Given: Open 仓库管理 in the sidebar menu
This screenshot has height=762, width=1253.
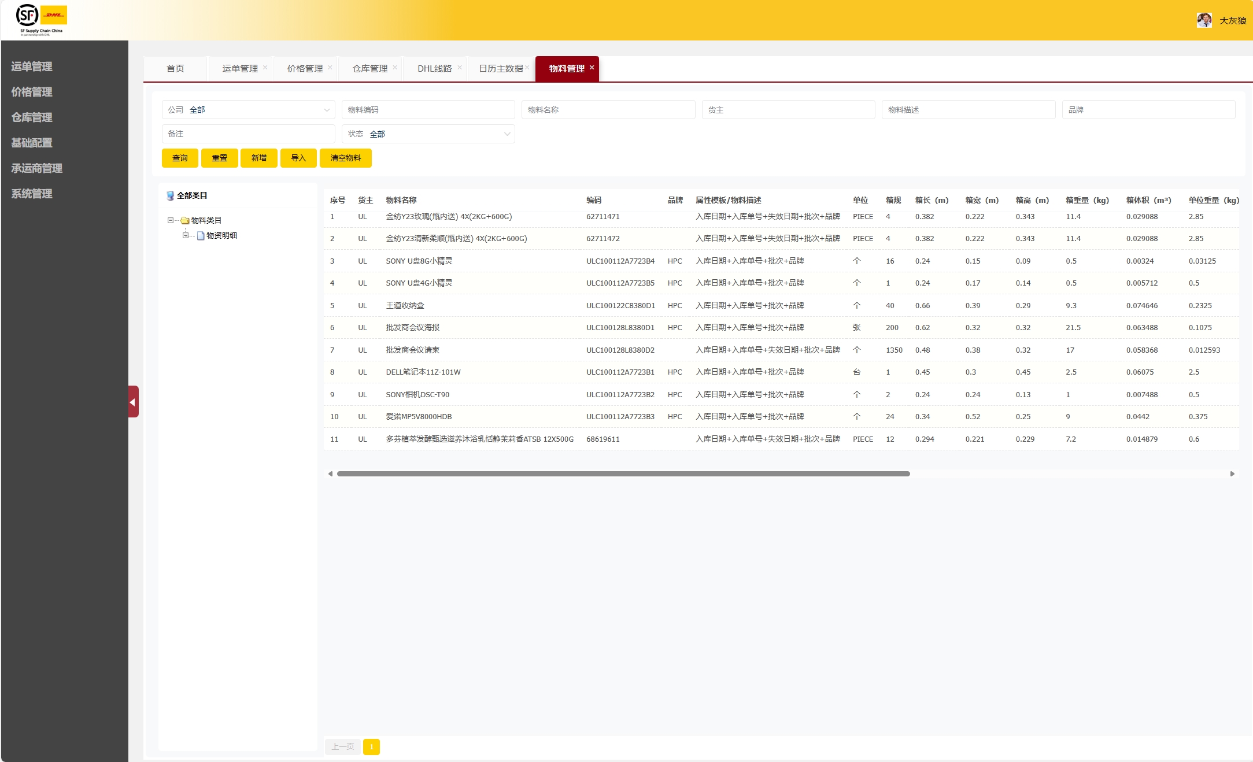Looking at the screenshot, I should click(32, 117).
